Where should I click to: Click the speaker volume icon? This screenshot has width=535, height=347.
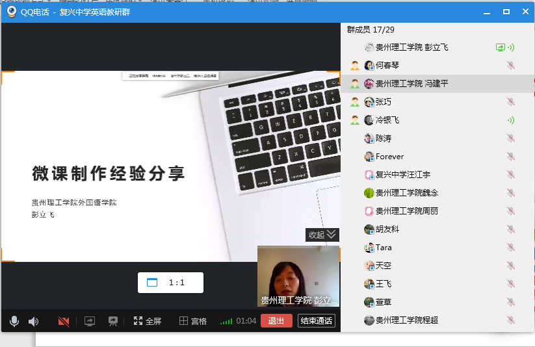pos(33,321)
